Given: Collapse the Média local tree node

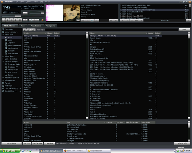Looking at the screenshot, I should pyautogui.click(x=3, y=35).
